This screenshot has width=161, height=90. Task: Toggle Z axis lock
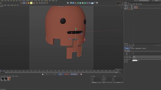pyautogui.click(x=45, y=3)
